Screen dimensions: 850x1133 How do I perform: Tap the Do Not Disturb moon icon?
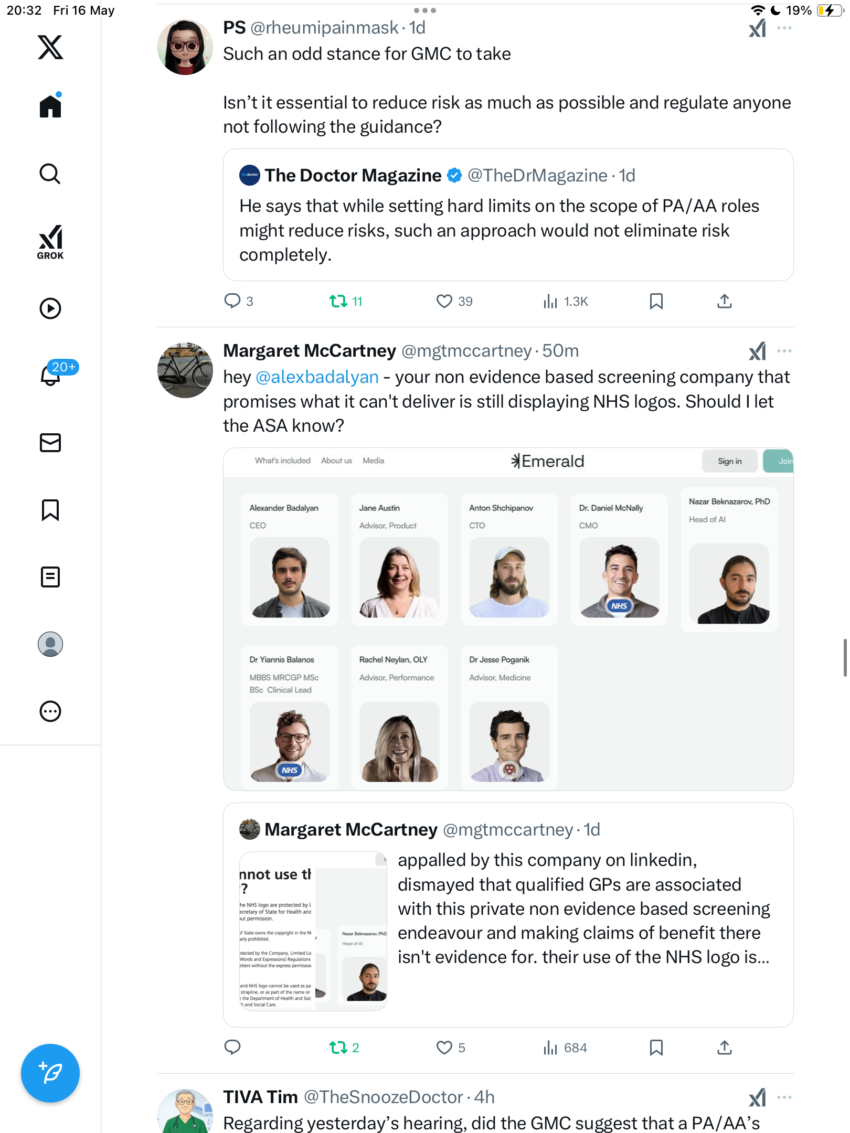(x=775, y=10)
